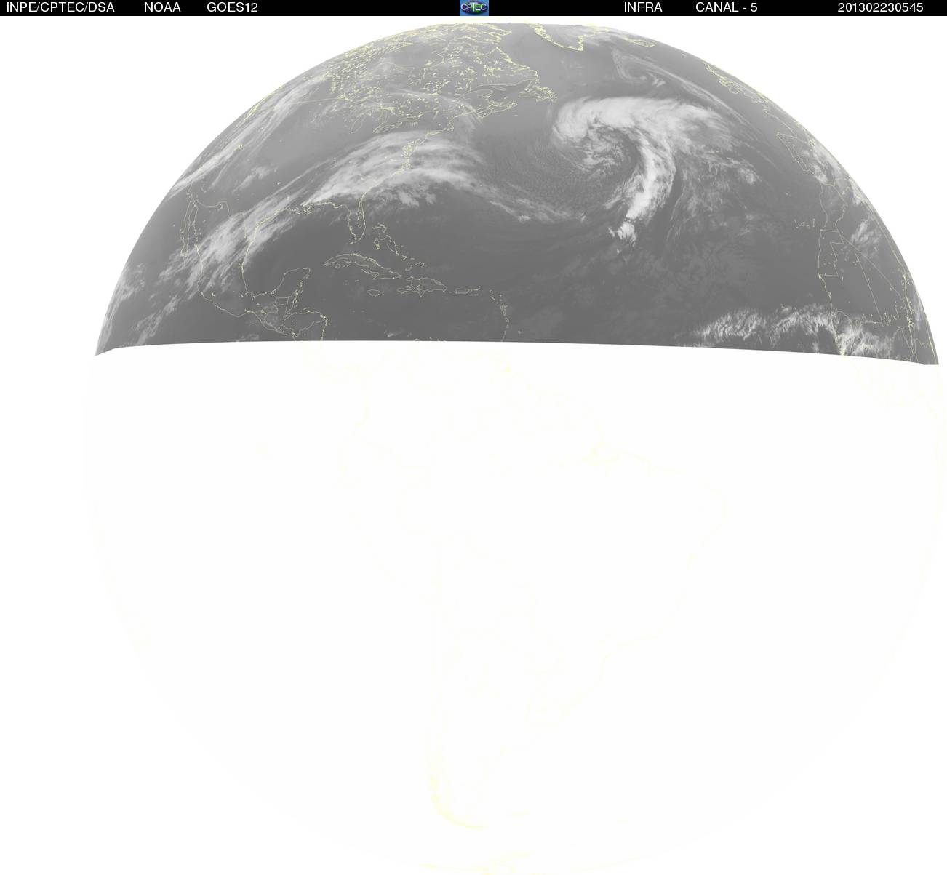
Task: Click the INPE/CPTEC/DSA header text
Action: click(60, 7)
